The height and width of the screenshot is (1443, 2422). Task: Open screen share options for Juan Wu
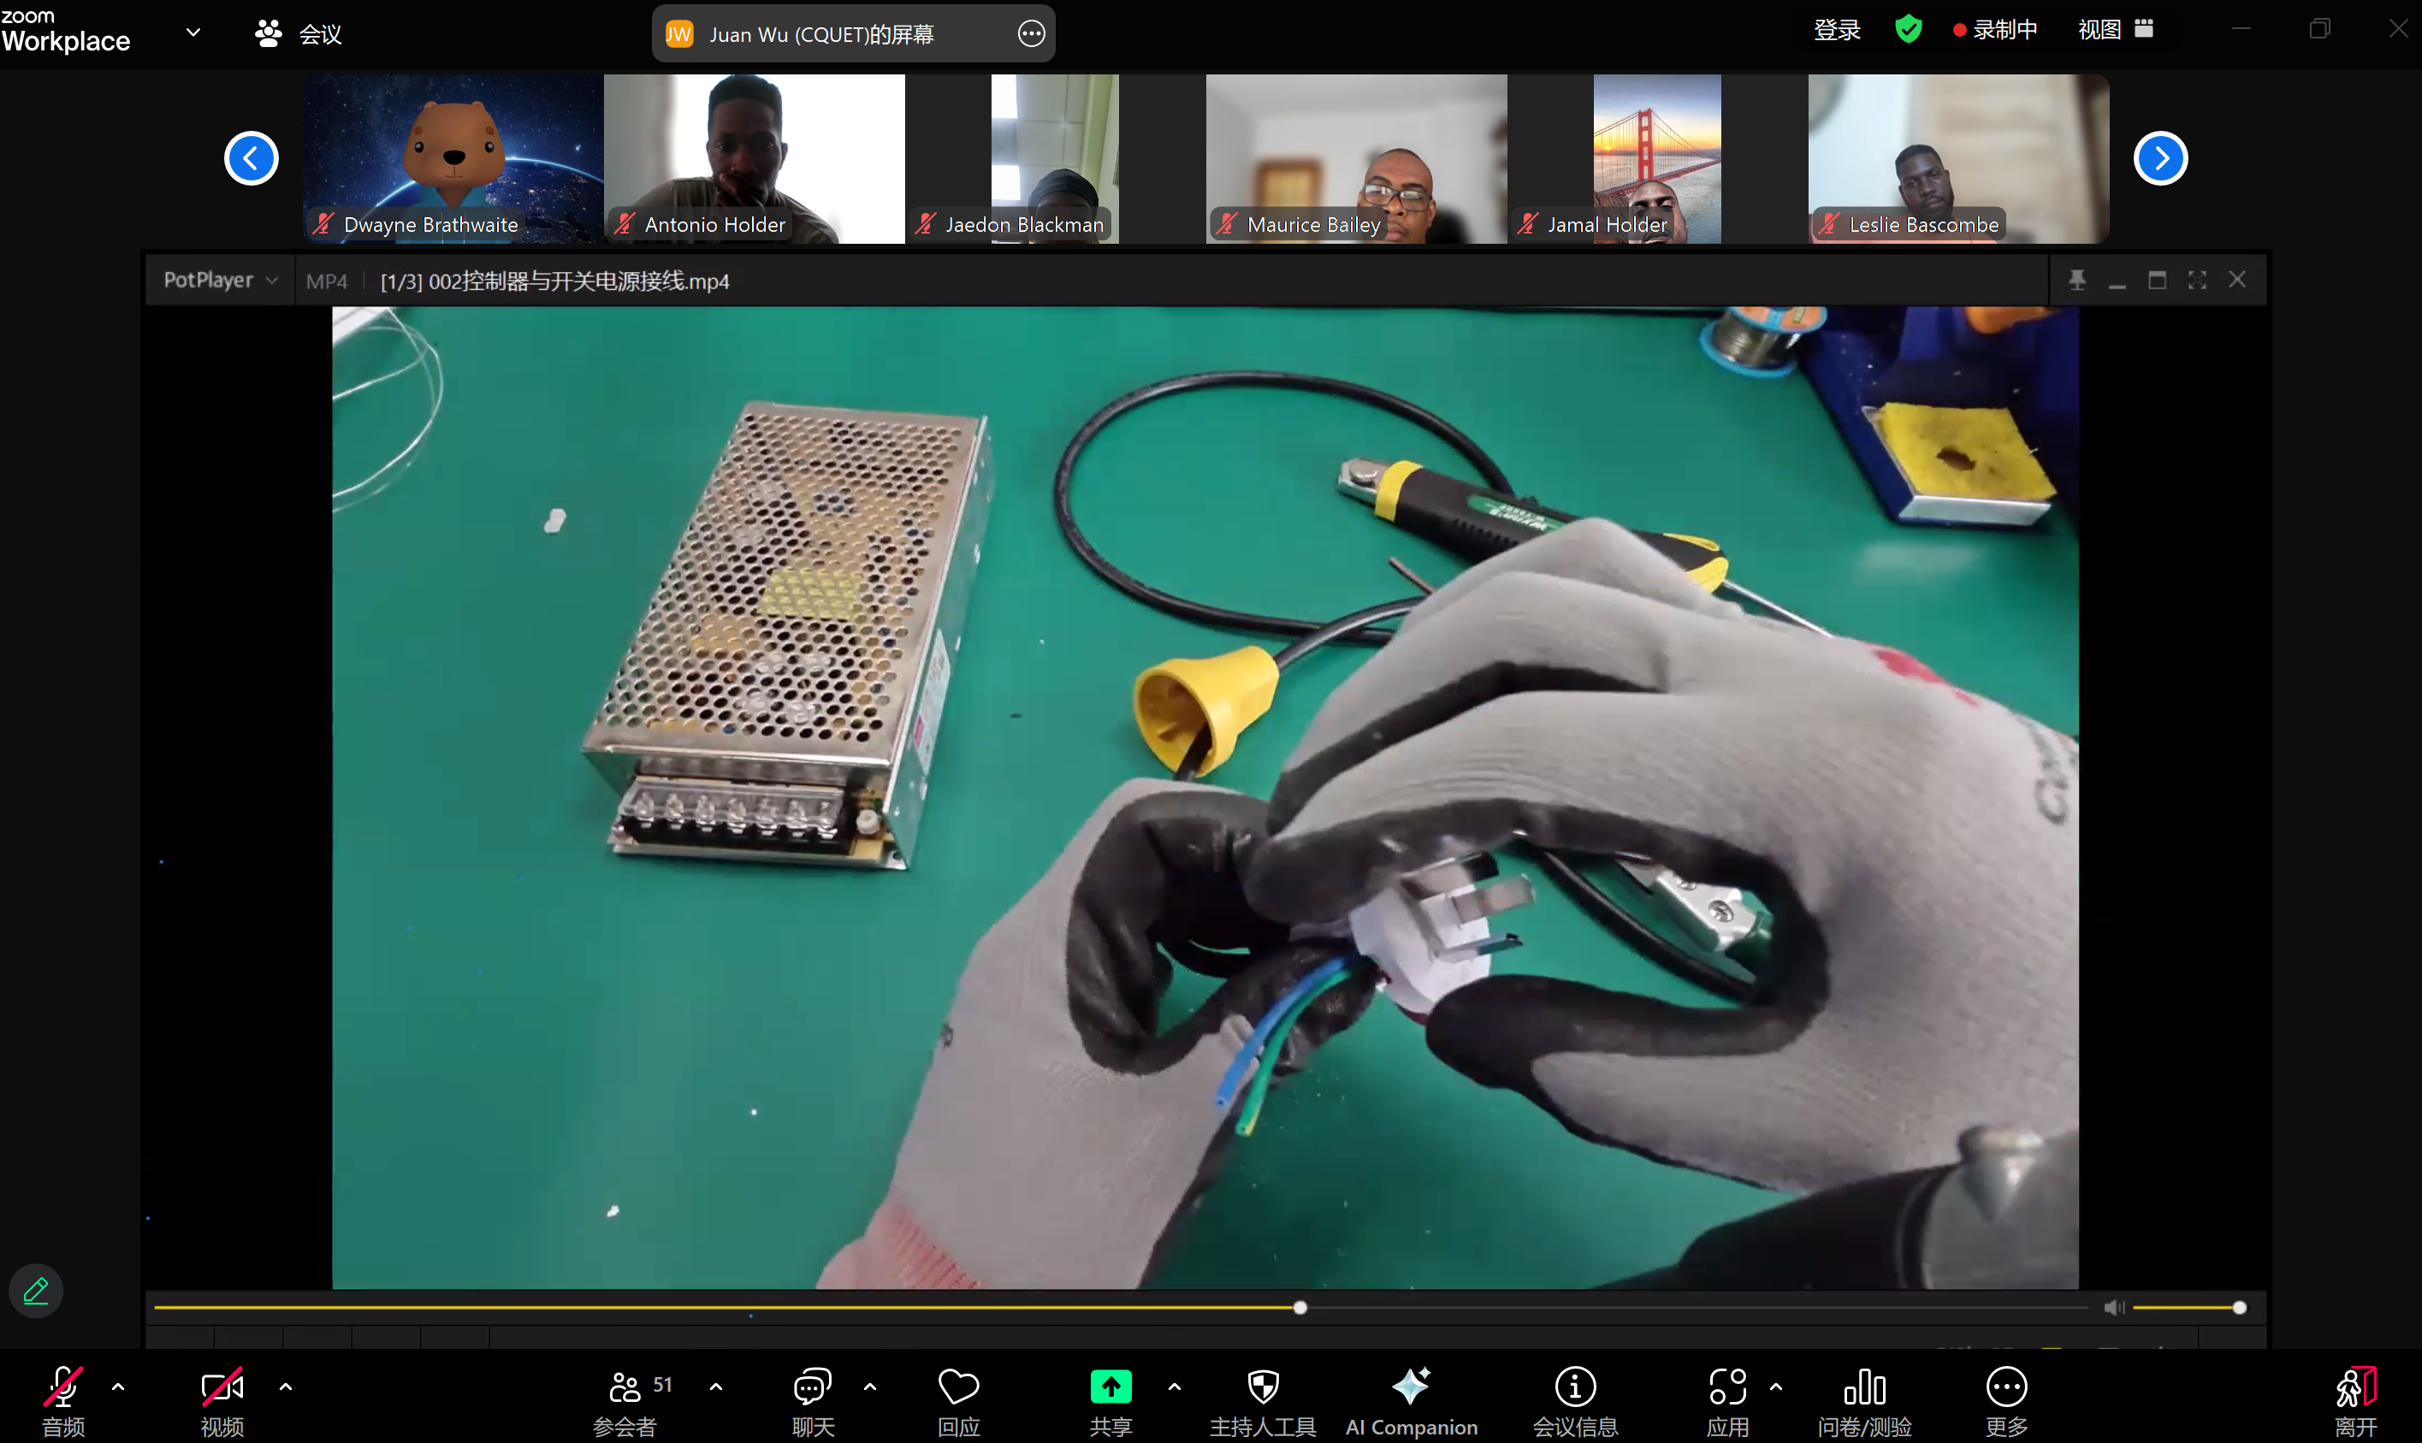tap(1031, 34)
